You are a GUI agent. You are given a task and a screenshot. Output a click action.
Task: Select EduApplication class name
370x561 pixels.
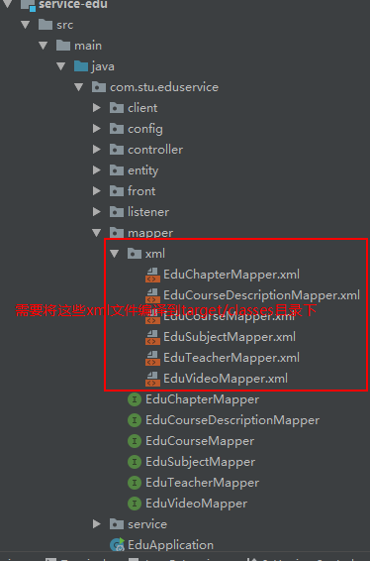[171, 545]
